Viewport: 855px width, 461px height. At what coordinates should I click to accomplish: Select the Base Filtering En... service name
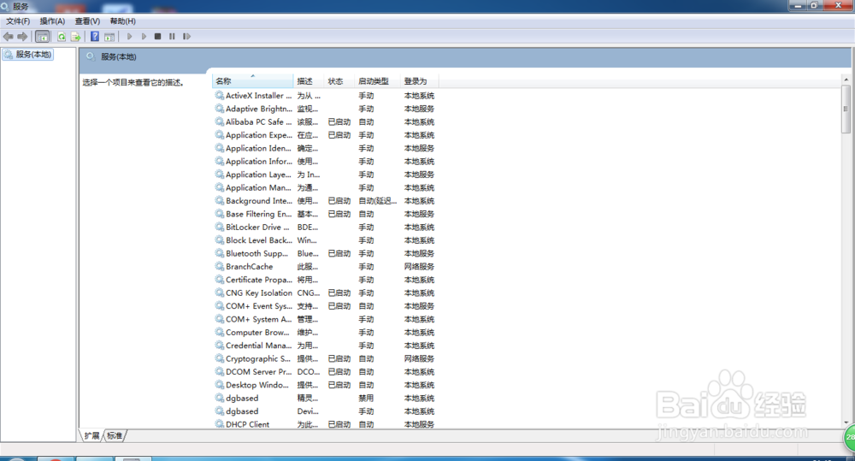(259, 214)
